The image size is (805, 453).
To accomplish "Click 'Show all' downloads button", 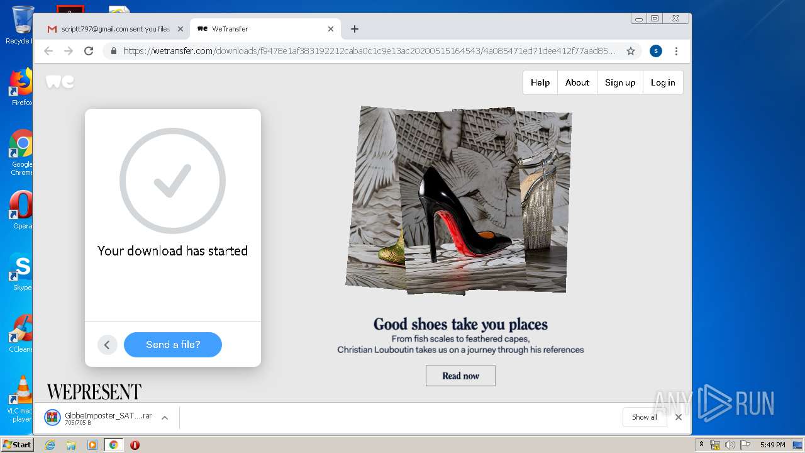I will (x=645, y=417).
